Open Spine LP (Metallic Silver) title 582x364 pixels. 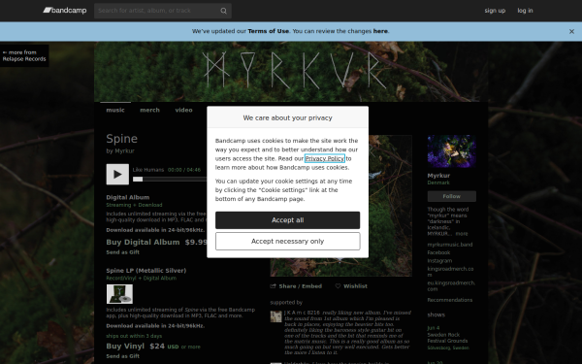point(146,271)
